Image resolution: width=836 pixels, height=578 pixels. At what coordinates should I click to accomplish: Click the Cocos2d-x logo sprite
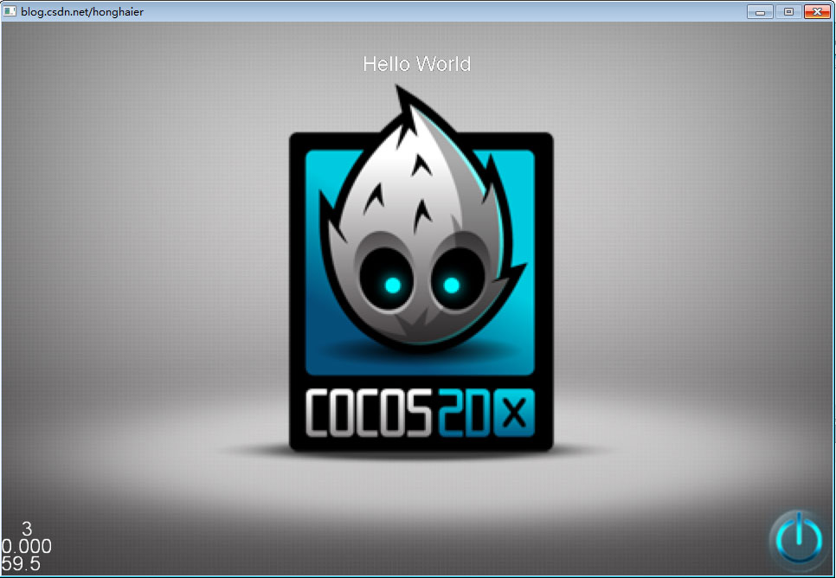pos(421,268)
